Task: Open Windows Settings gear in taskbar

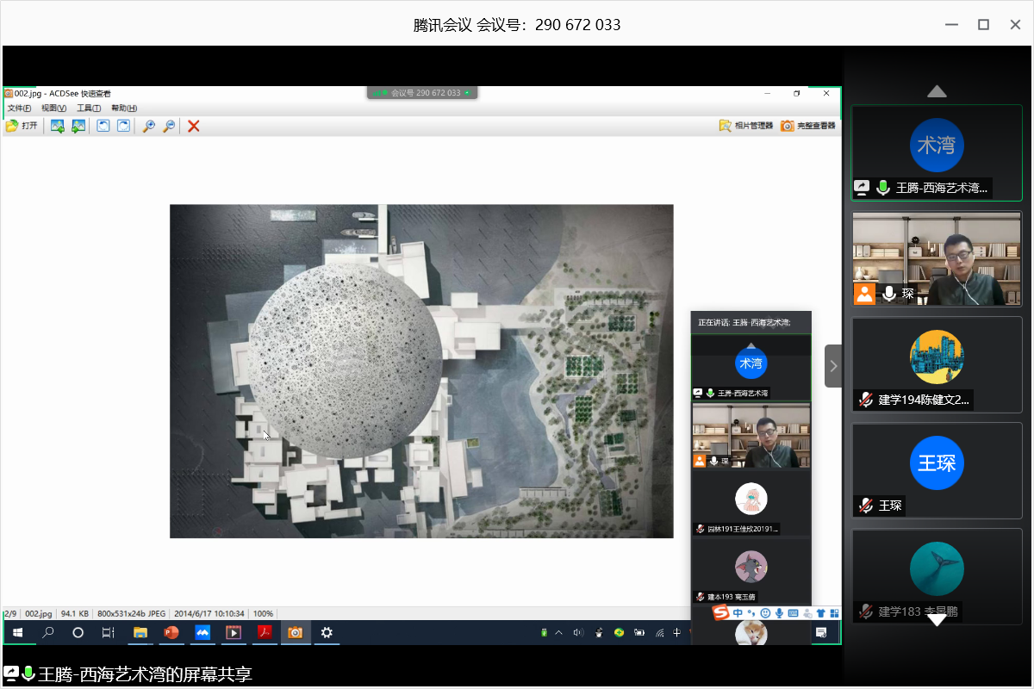Action: click(327, 632)
